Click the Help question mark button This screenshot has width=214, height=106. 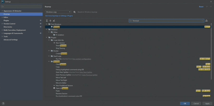tap(3, 103)
